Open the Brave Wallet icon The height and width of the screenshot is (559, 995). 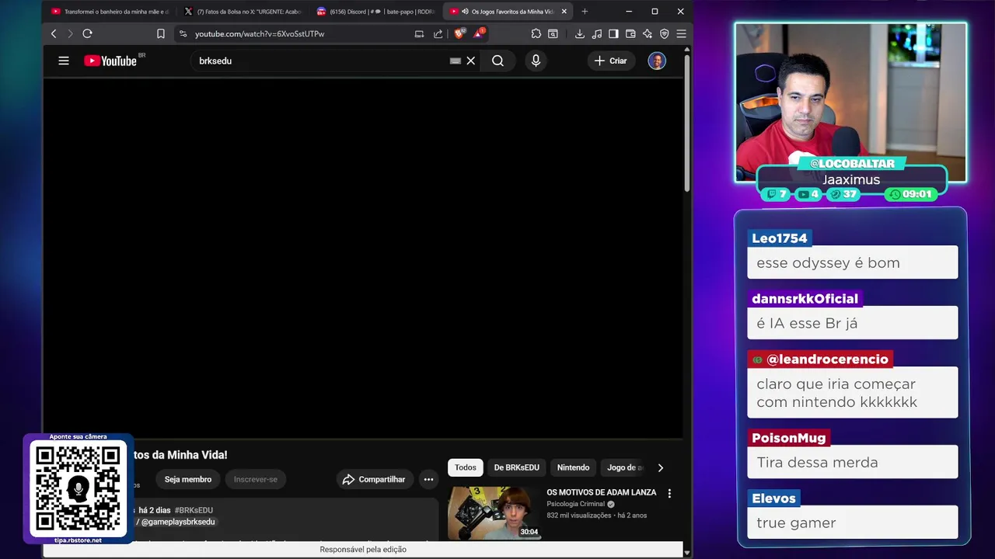tap(630, 33)
